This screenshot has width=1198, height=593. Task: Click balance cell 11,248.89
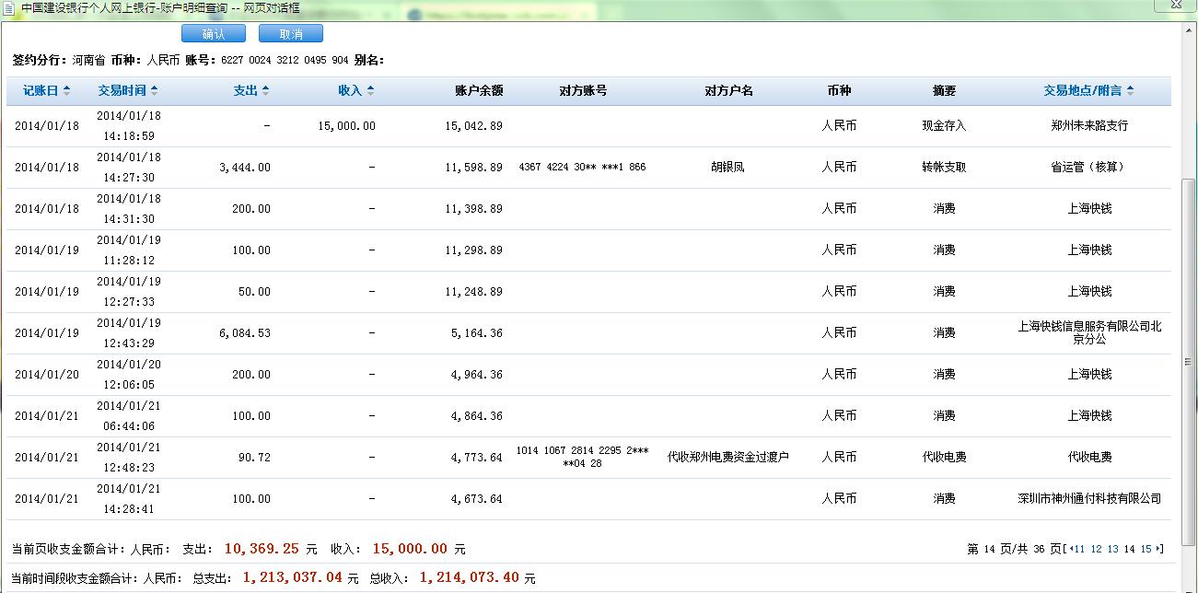473,292
